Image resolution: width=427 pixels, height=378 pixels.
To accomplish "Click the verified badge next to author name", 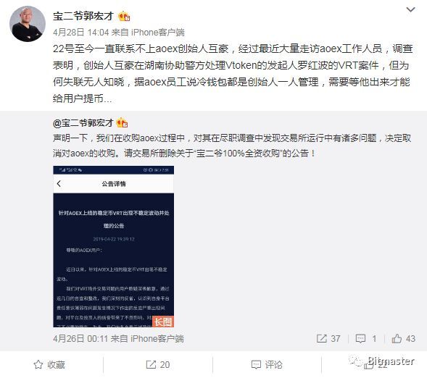I will [x=124, y=17].
